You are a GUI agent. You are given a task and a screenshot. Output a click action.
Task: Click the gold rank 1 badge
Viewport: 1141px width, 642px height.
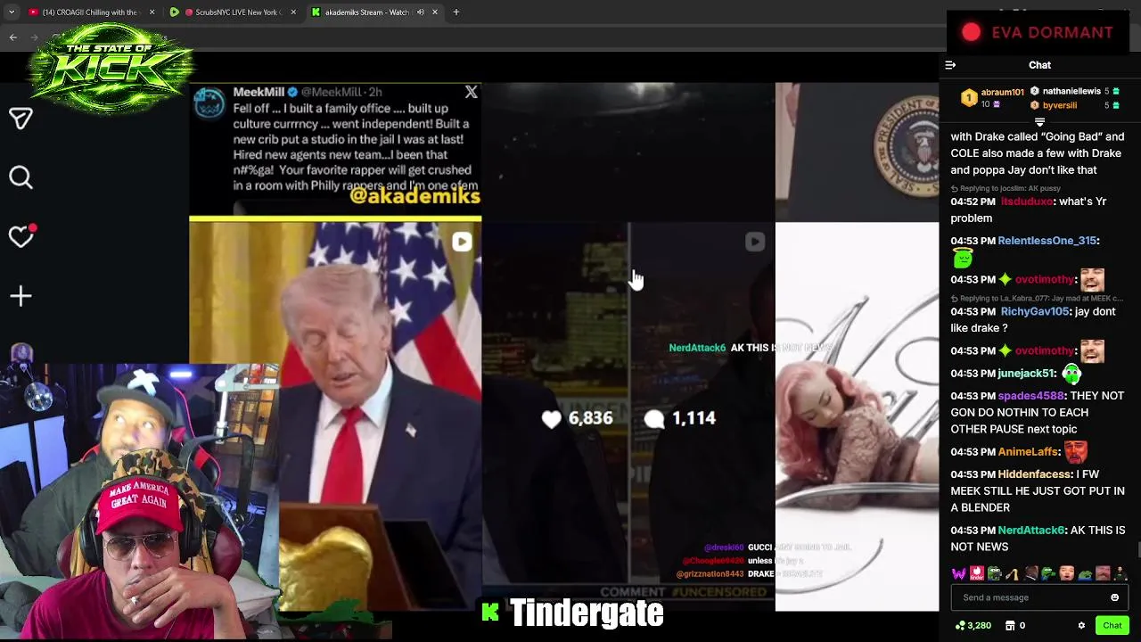pyautogui.click(x=969, y=98)
